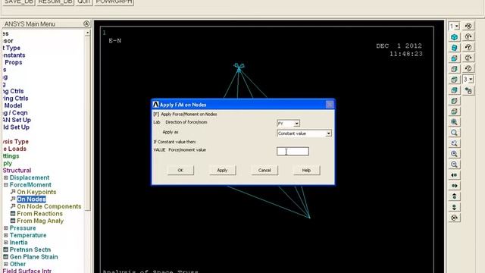The width and height of the screenshot is (485, 273).
Task: Open Field Surface Intr entry
Action: 27,271
